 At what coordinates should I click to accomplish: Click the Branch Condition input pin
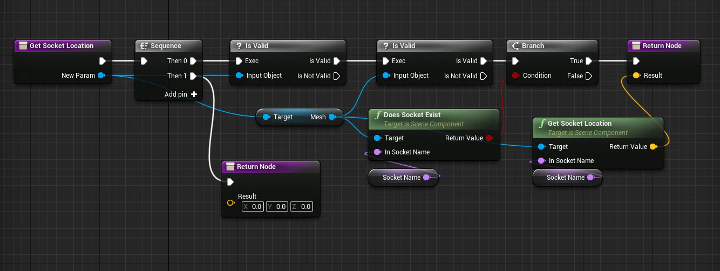pos(515,76)
